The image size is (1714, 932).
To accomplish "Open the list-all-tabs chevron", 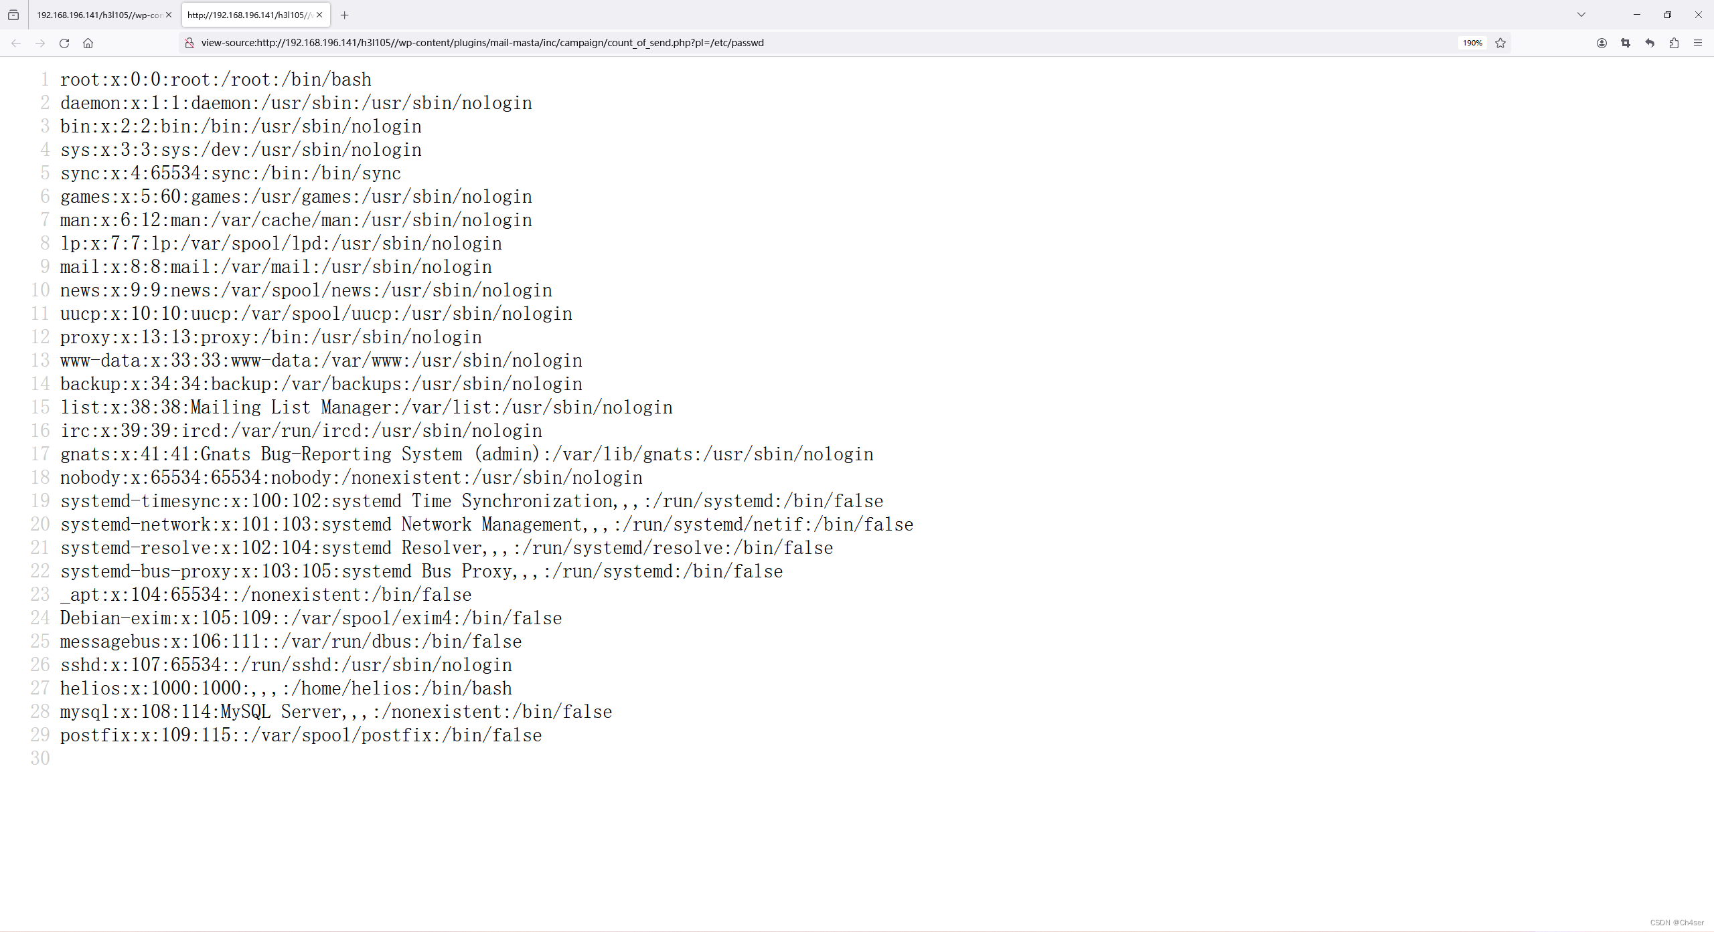I will 1581,14.
